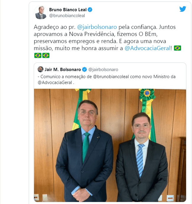Click @AdvocaciaGeral mention in the quoted tweet
Screen dimensions: 192x204
coord(55,83)
